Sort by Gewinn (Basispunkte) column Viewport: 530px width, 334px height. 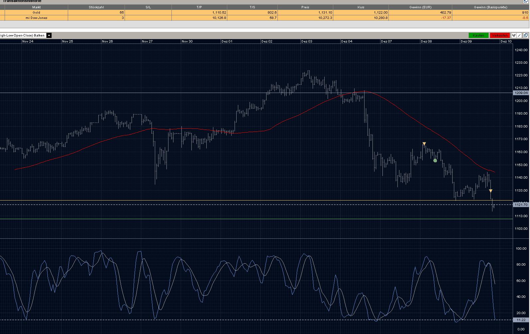[490, 7]
